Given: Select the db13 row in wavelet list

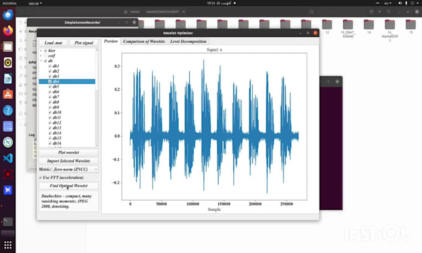Looking at the screenshot, I should (67, 128).
